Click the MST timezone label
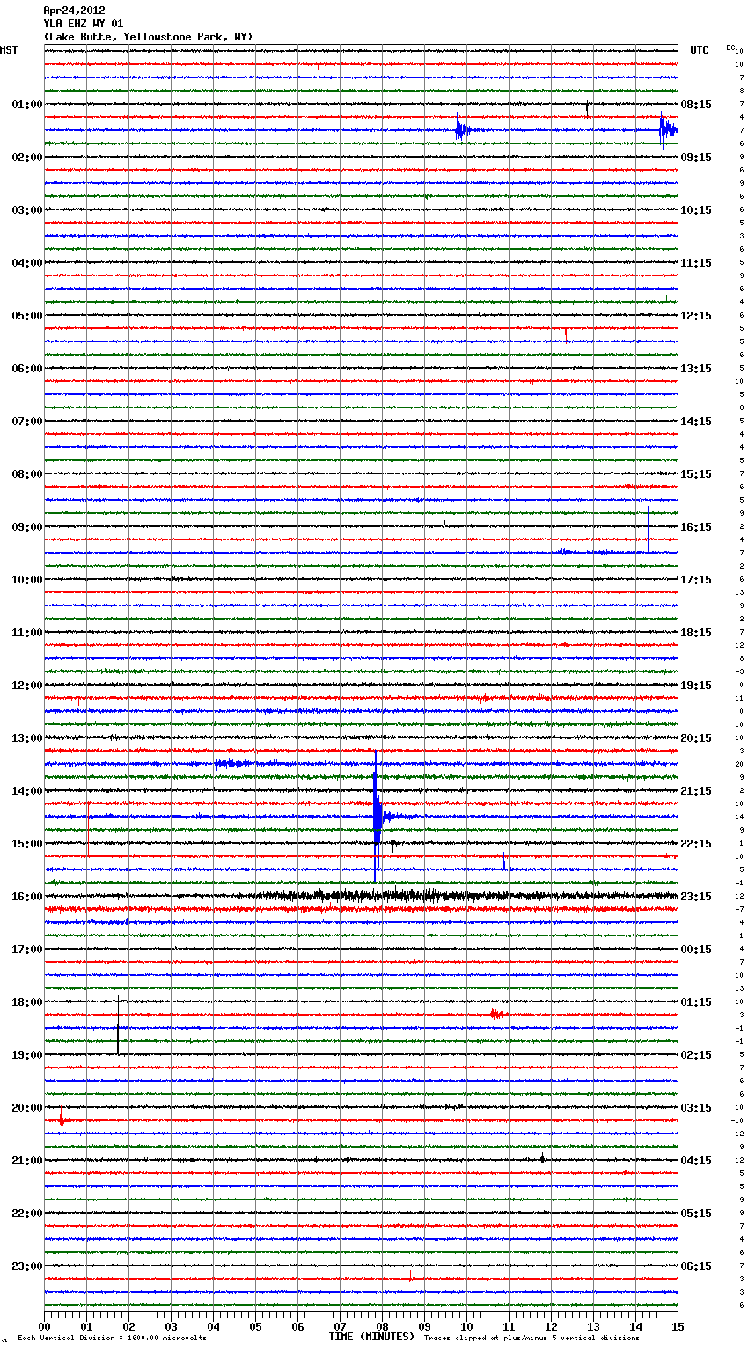 9,50
